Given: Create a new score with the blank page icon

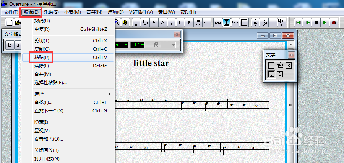Looking at the screenshot, I should [9, 22].
